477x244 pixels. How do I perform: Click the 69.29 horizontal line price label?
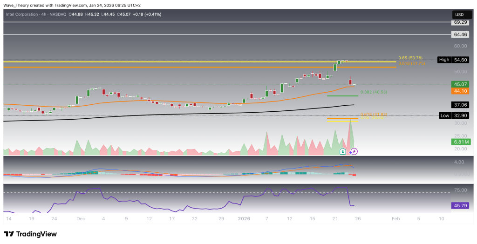[460, 22]
